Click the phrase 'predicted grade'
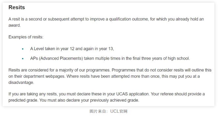This screenshot has width=221, height=118. click(23, 100)
